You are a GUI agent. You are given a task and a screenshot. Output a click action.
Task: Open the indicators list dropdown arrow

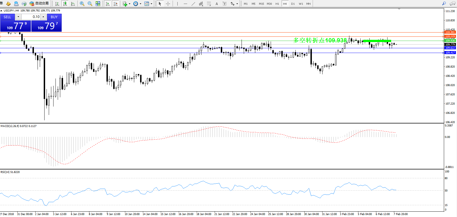129,4
